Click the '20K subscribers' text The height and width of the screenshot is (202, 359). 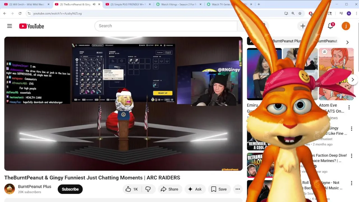pos(29,192)
